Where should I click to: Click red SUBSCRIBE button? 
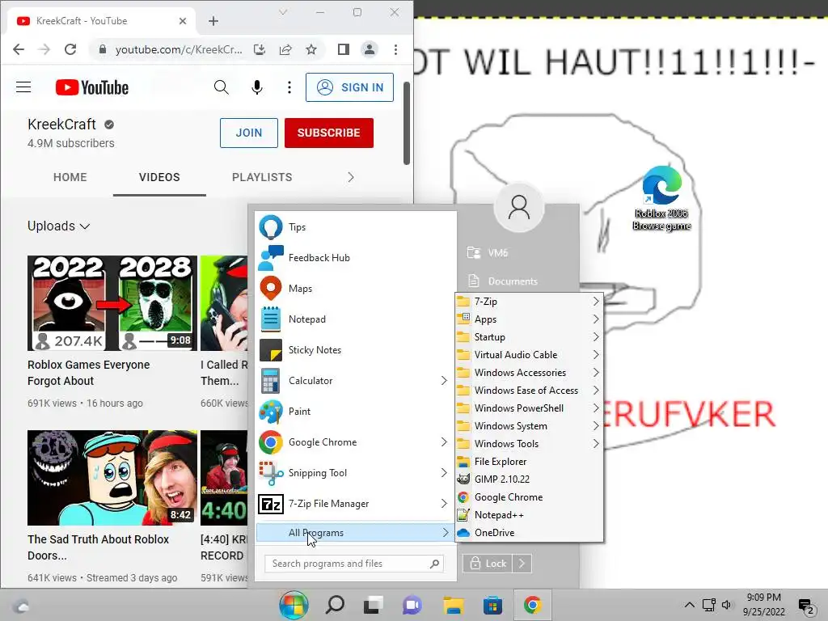point(329,133)
